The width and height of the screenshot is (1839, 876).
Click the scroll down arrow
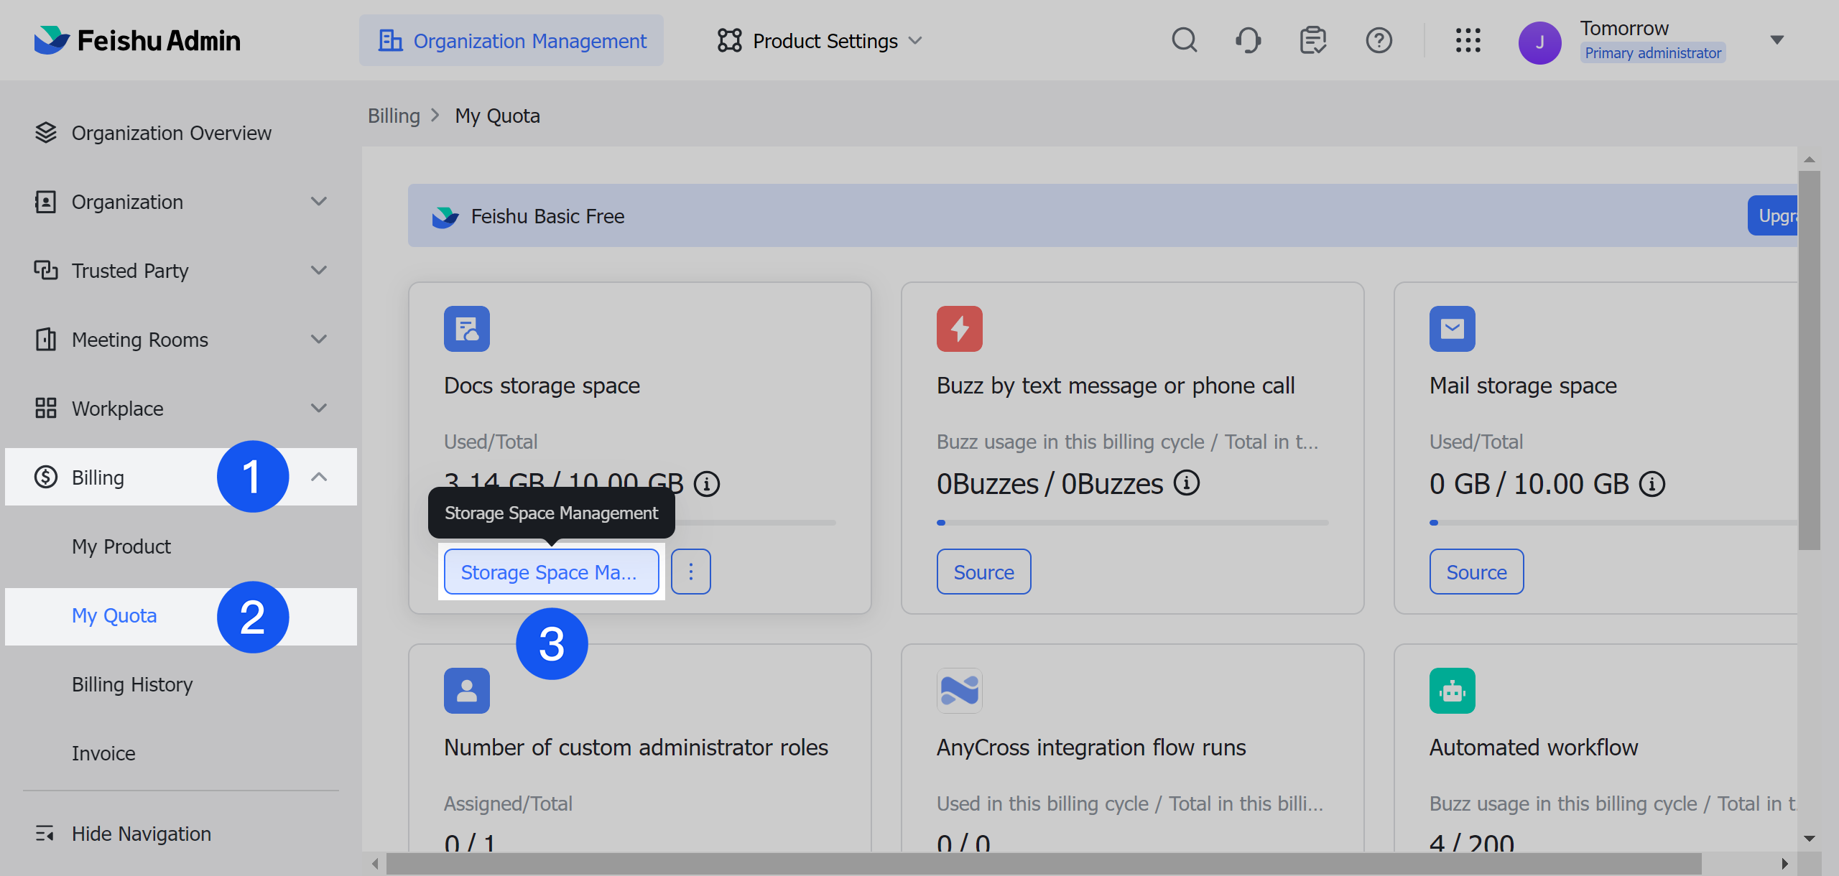tap(1809, 838)
